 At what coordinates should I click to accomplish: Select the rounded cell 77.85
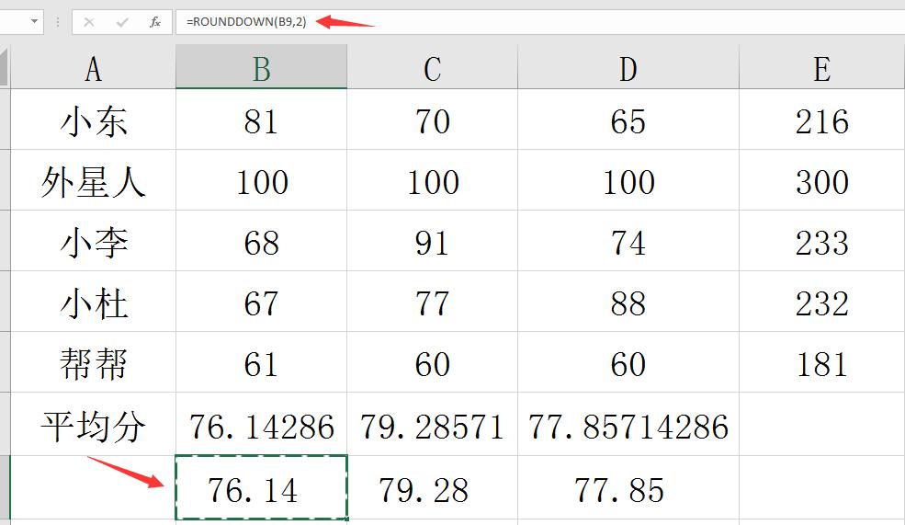click(628, 488)
